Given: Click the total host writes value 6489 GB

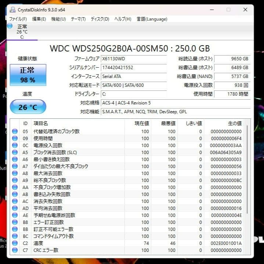Looking at the screenshot, I should click(232, 68).
